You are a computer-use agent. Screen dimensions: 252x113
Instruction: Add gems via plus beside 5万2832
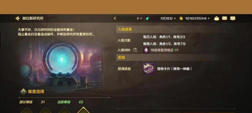(x=175, y=18)
